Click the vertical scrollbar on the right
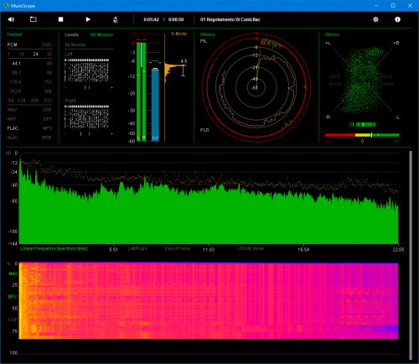This screenshot has width=419, height=364. click(x=411, y=255)
